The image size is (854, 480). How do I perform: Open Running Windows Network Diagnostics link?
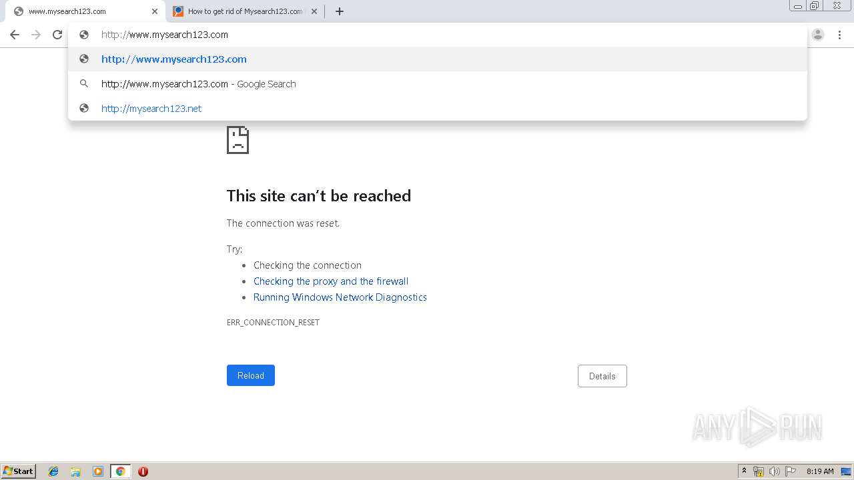(x=340, y=297)
